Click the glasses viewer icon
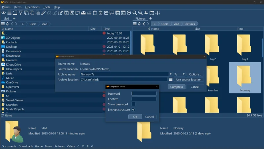Viewport: 264px width, 149px height. (49, 13)
